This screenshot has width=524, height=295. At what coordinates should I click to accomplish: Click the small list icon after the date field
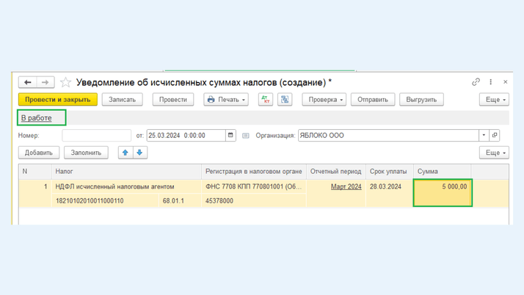pos(246,136)
